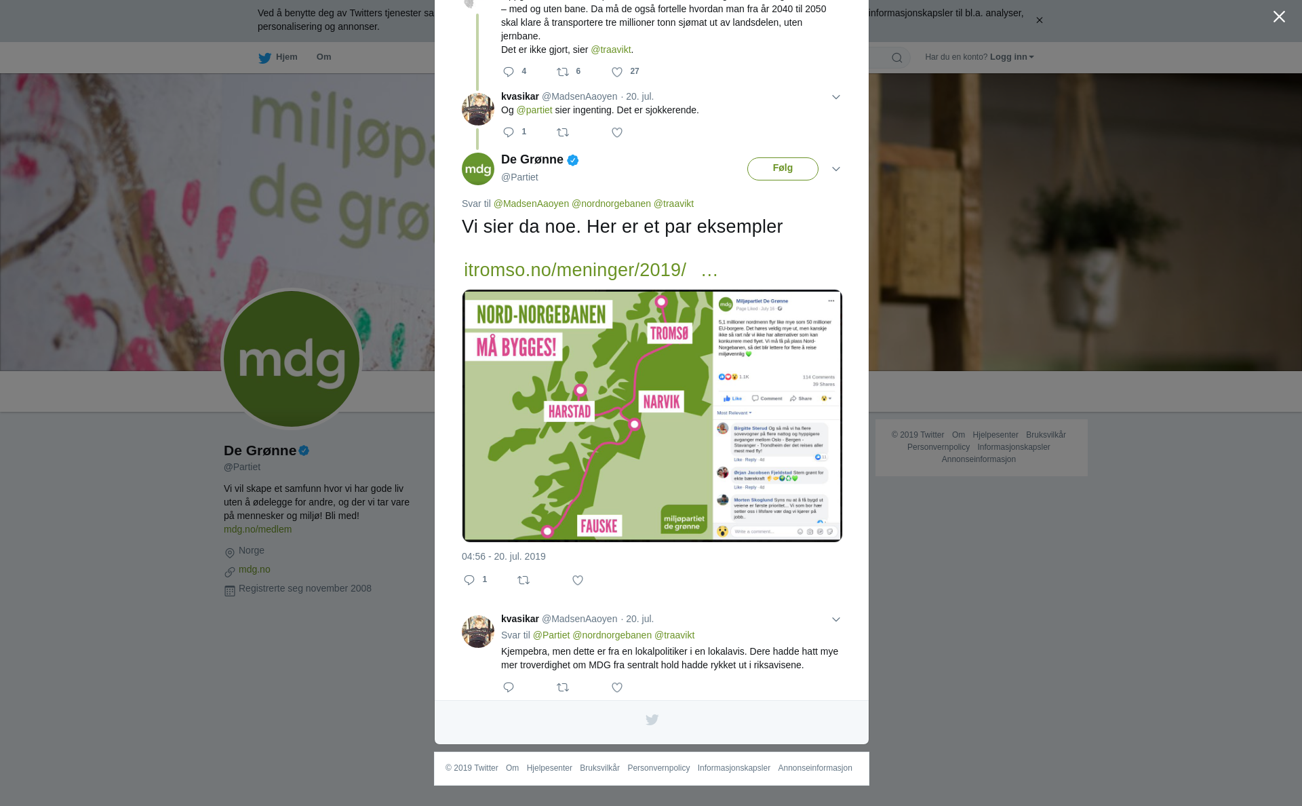Retweet the De Grønne main tweet

[x=524, y=580]
